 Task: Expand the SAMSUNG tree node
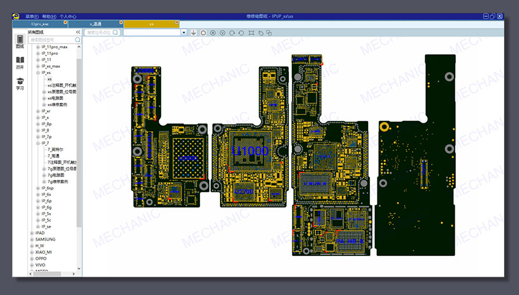point(31,239)
